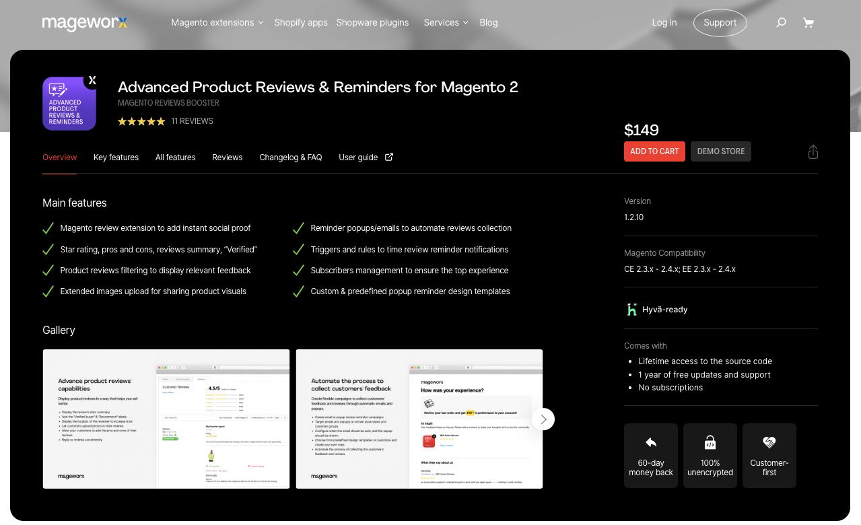861x525 pixels.
Task: Open the Blog menu item
Action: click(x=488, y=22)
